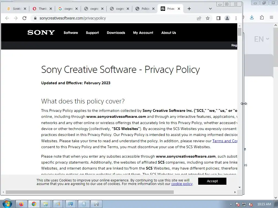Click the 10:15 AM clock
Viewport: 278px width, 208px height.
click(x=264, y=204)
